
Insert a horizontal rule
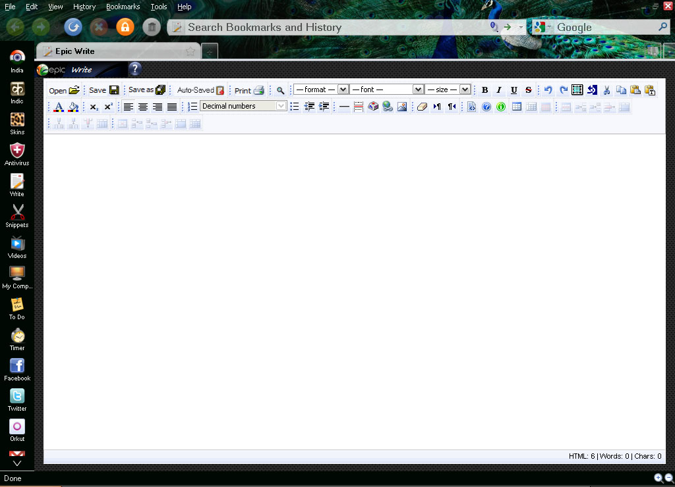343,106
